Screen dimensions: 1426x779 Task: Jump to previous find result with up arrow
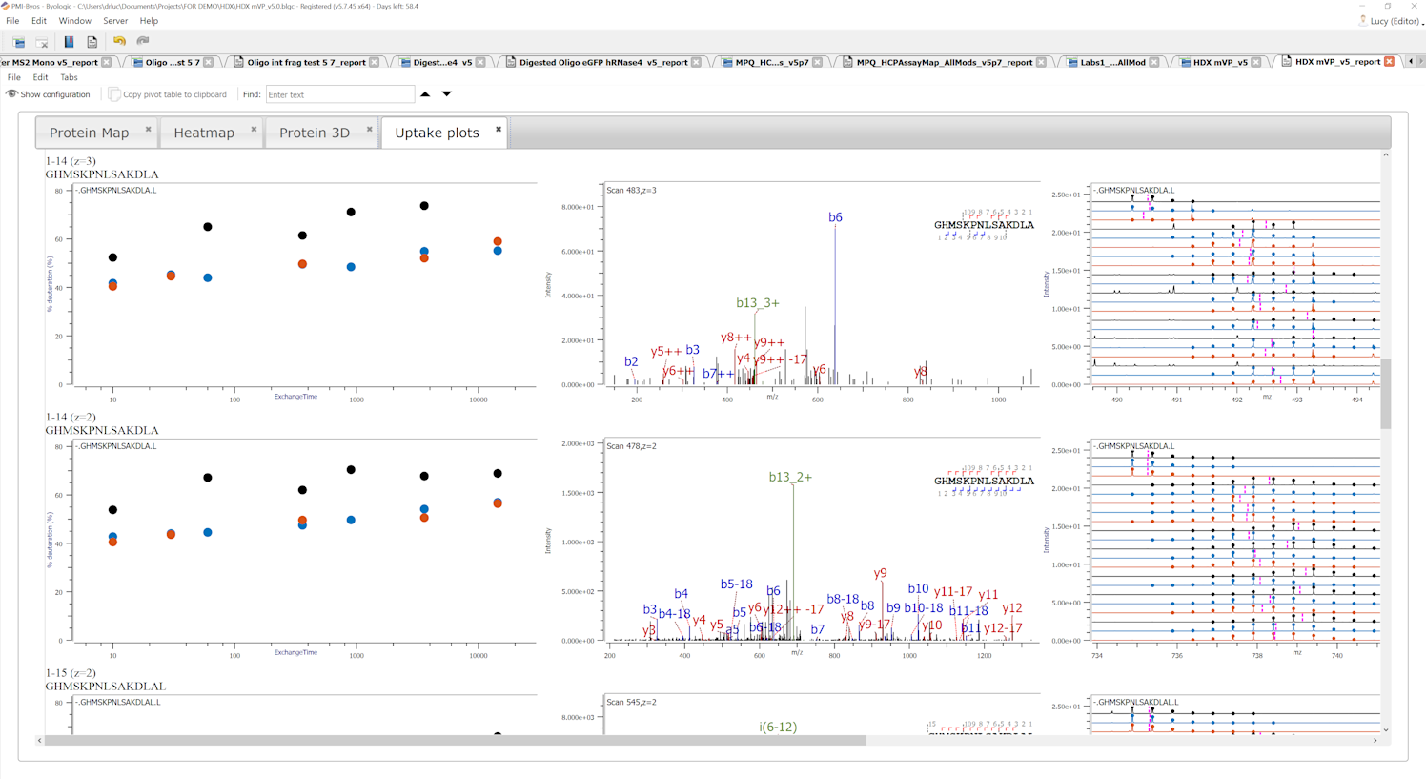tap(425, 94)
